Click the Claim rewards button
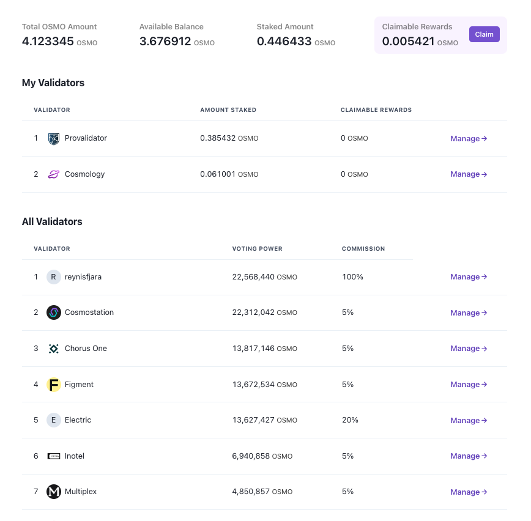Viewport: 531px width, 521px height. (484, 34)
